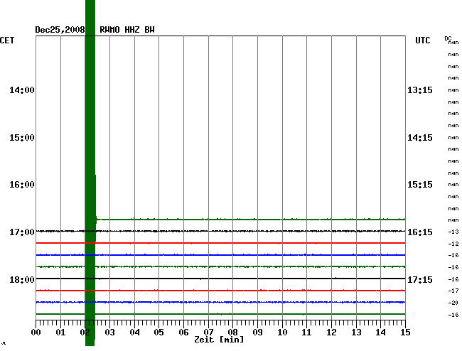This screenshot has height=351, width=462.
Task: Click the 15:00 CET time label
Action: coord(22,138)
